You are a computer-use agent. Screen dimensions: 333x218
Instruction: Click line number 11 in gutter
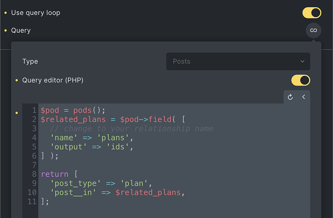[x=32, y=202]
